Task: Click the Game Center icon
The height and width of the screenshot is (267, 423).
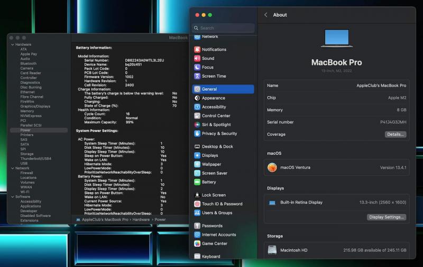Action: pyautogui.click(x=197, y=243)
